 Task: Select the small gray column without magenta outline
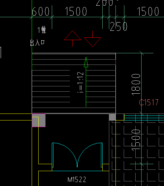[x=112, y=117]
